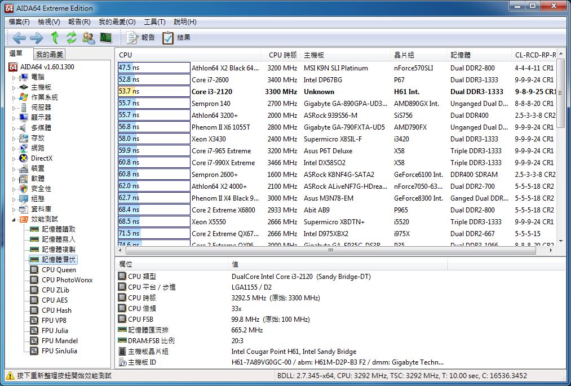Select the 記憶體複製 benchmark icon
This screenshot has height=386, width=571.
[x=34, y=250]
